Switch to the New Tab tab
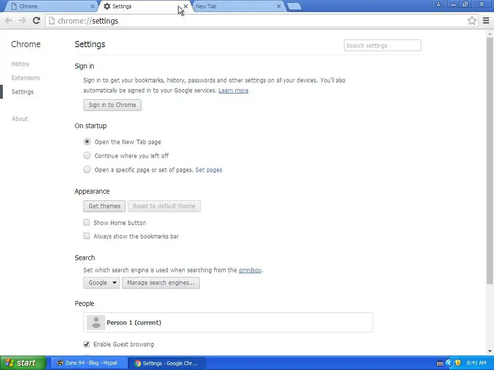 click(238, 6)
